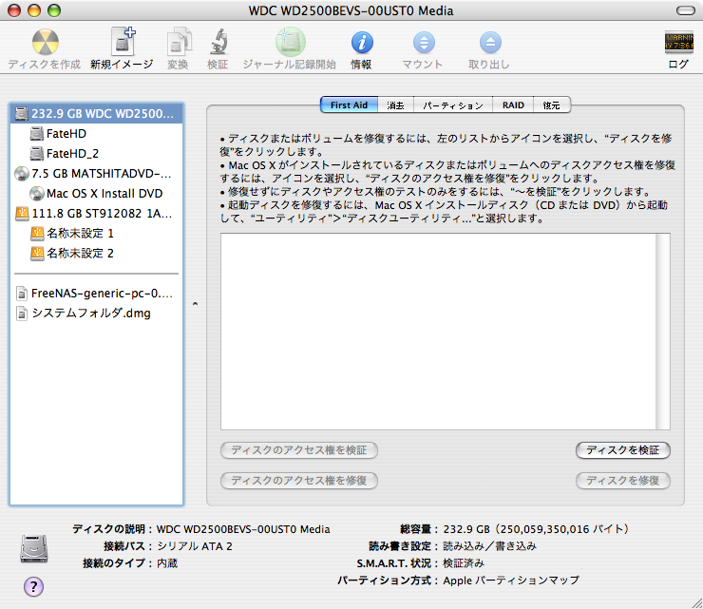Select the FateHD volume
The image size is (703, 609).
[x=96, y=134]
